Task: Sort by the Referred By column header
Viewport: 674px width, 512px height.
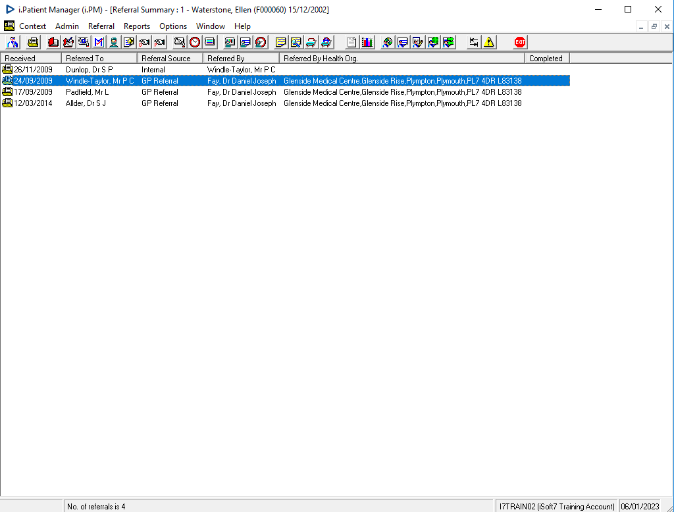Action: tap(241, 58)
